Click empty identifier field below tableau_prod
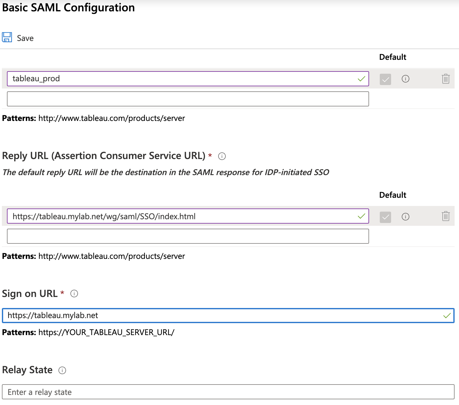459x405 pixels. (188, 99)
